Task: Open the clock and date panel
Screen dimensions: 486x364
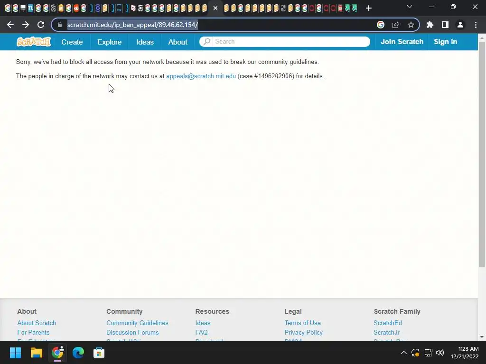Action: 465,353
